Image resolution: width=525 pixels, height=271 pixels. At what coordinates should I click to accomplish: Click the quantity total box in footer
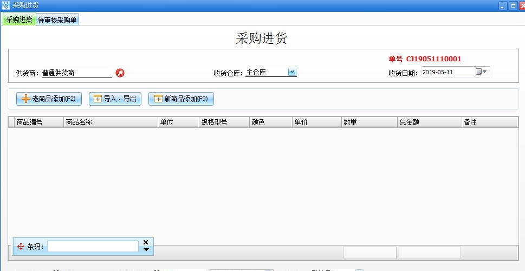tap(370, 253)
